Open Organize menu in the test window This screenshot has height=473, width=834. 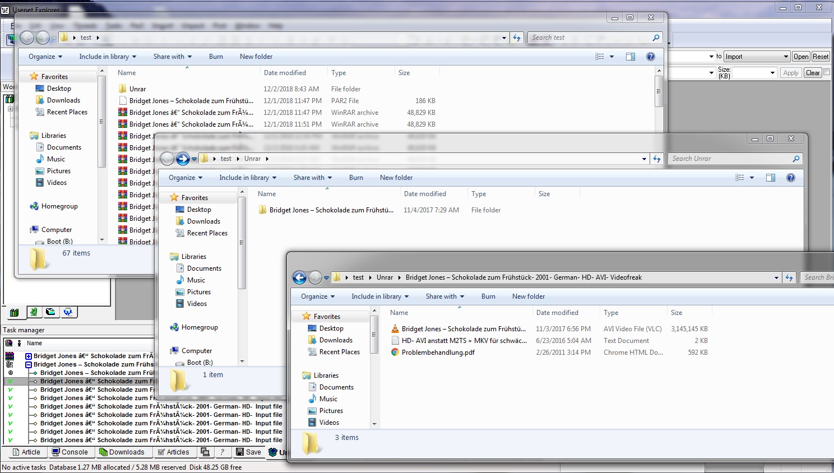pos(45,57)
